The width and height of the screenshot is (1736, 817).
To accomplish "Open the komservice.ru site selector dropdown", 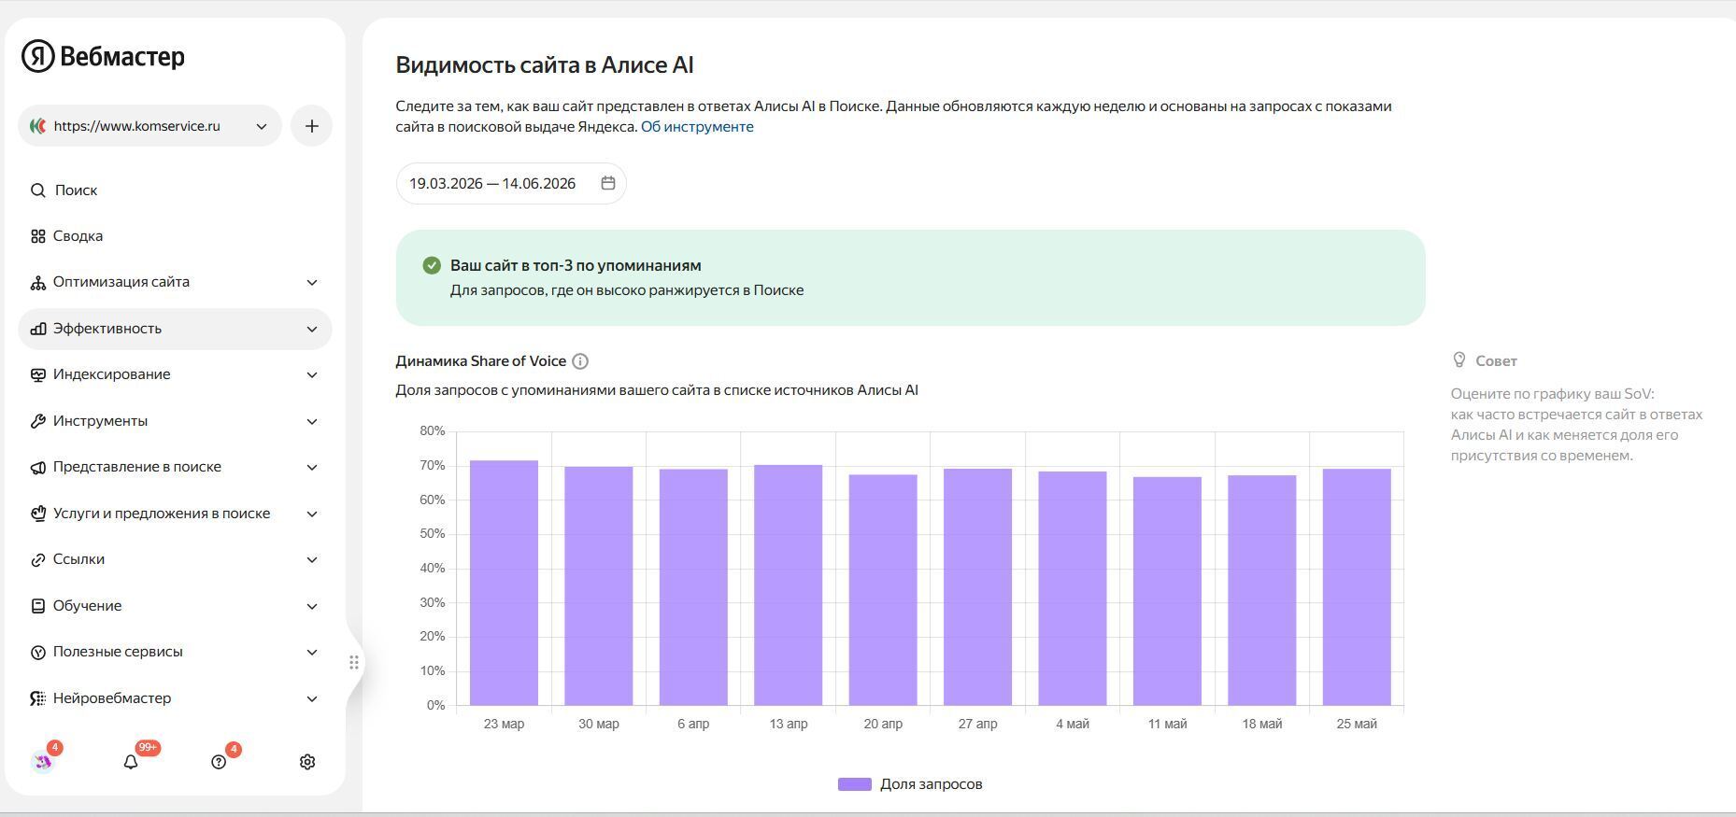I will [149, 126].
